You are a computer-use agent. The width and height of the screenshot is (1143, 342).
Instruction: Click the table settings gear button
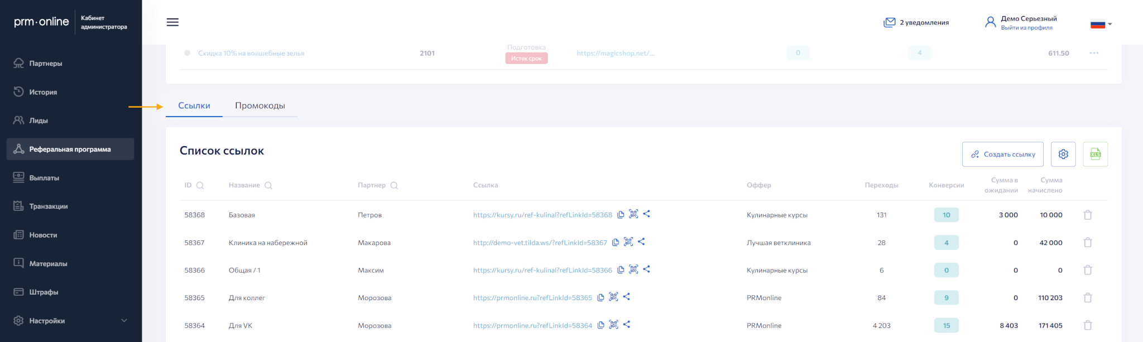click(1063, 154)
